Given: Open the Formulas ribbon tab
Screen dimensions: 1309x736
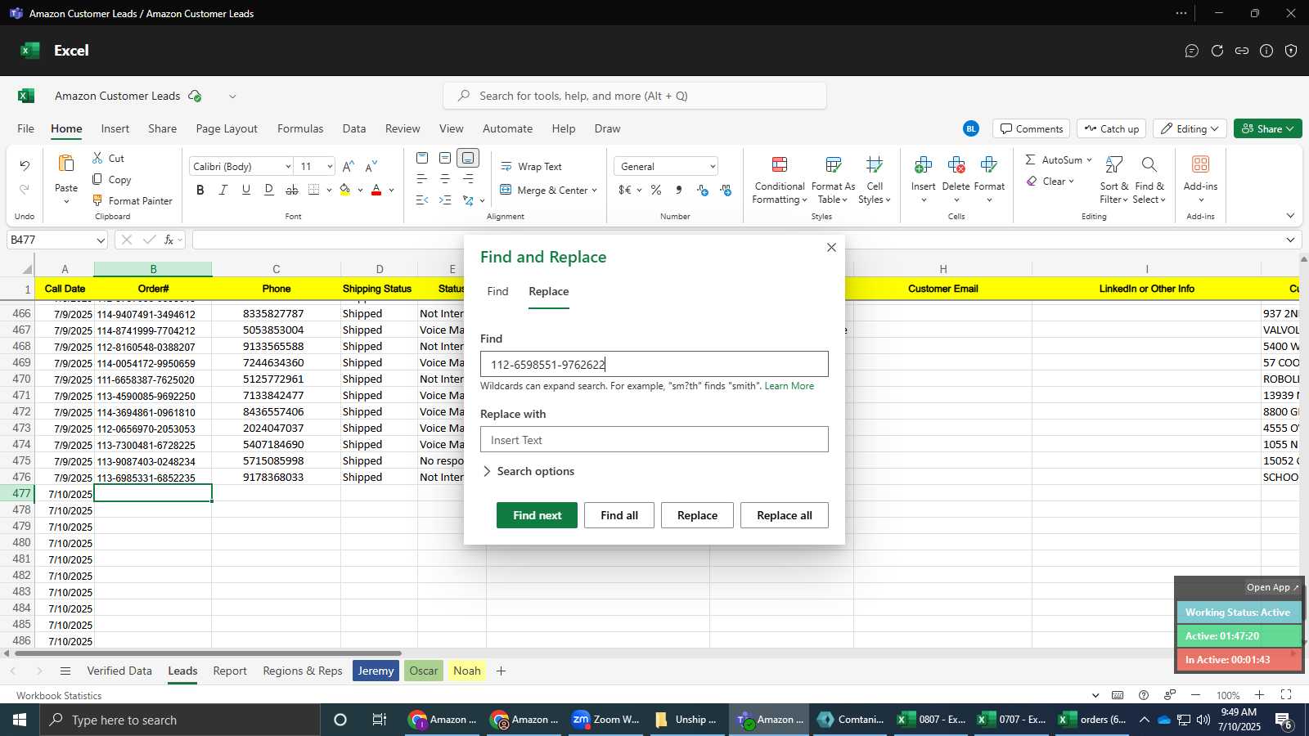Looking at the screenshot, I should [300, 128].
